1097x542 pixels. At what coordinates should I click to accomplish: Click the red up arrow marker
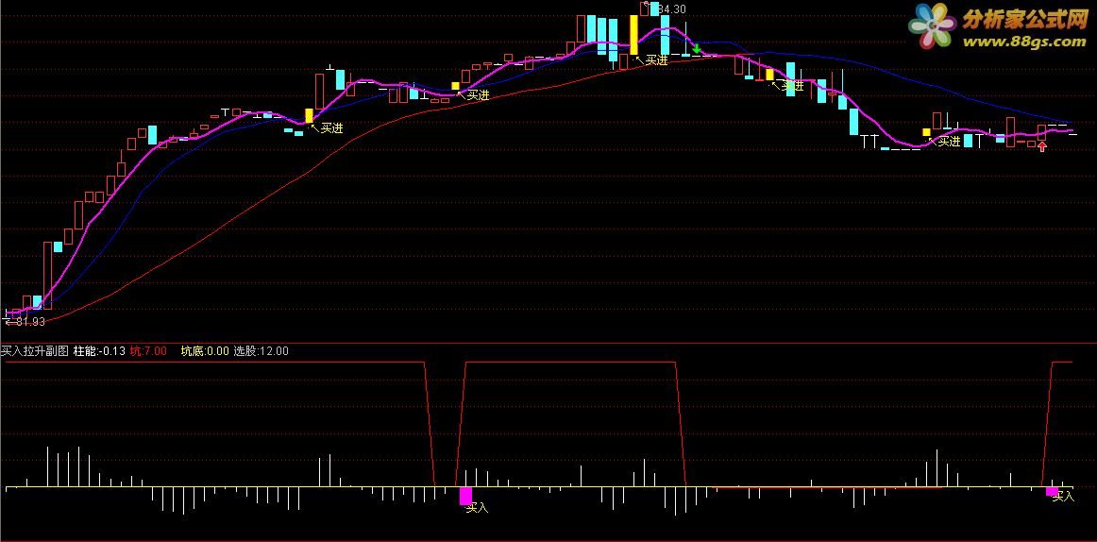(1042, 146)
